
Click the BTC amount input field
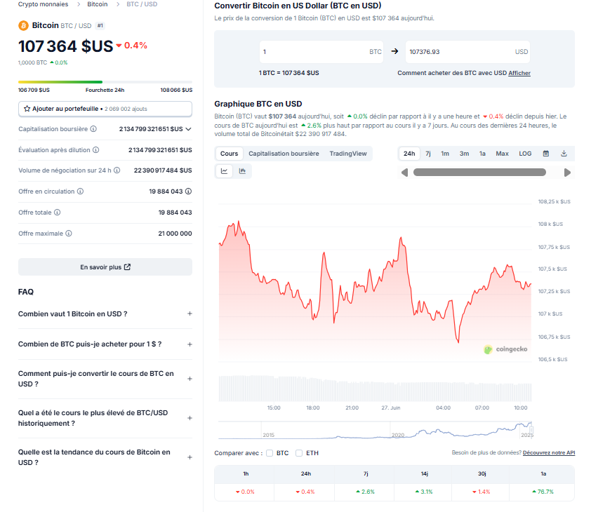(x=321, y=52)
